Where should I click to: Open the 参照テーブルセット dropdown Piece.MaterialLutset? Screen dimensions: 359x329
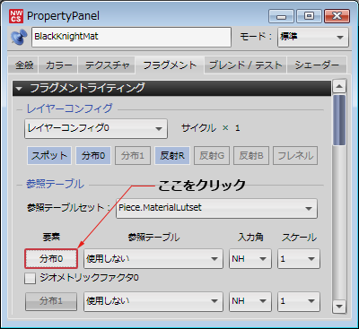point(216,208)
